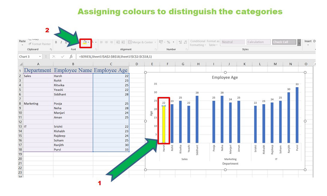
Task: Open Conditional Formatting dropdown
Action: point(198,43)
